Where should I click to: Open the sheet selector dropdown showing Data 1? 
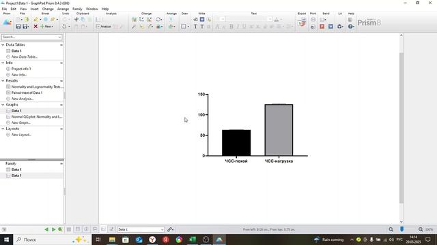point(141,229)
